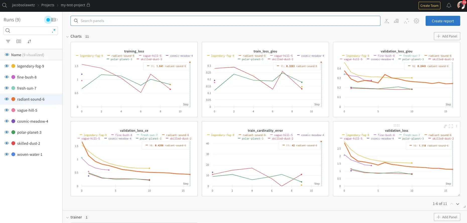Hide the skilled-dust-2 run
Screen dimensions: 467x223
click(x=7, y=143)
